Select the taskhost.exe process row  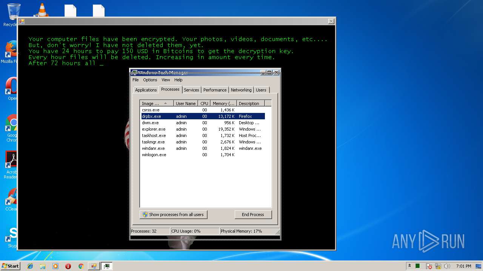(203, 135)
